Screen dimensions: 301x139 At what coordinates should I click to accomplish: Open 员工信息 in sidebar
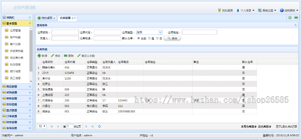coord(15,78)
